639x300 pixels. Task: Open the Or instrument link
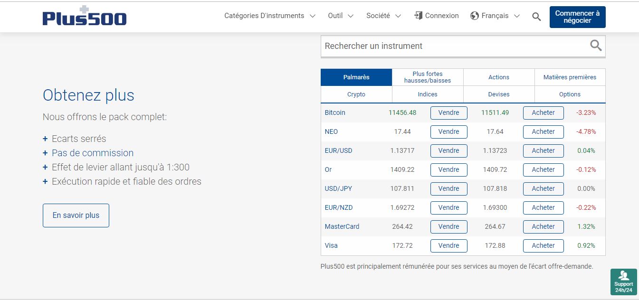[328, 169]
